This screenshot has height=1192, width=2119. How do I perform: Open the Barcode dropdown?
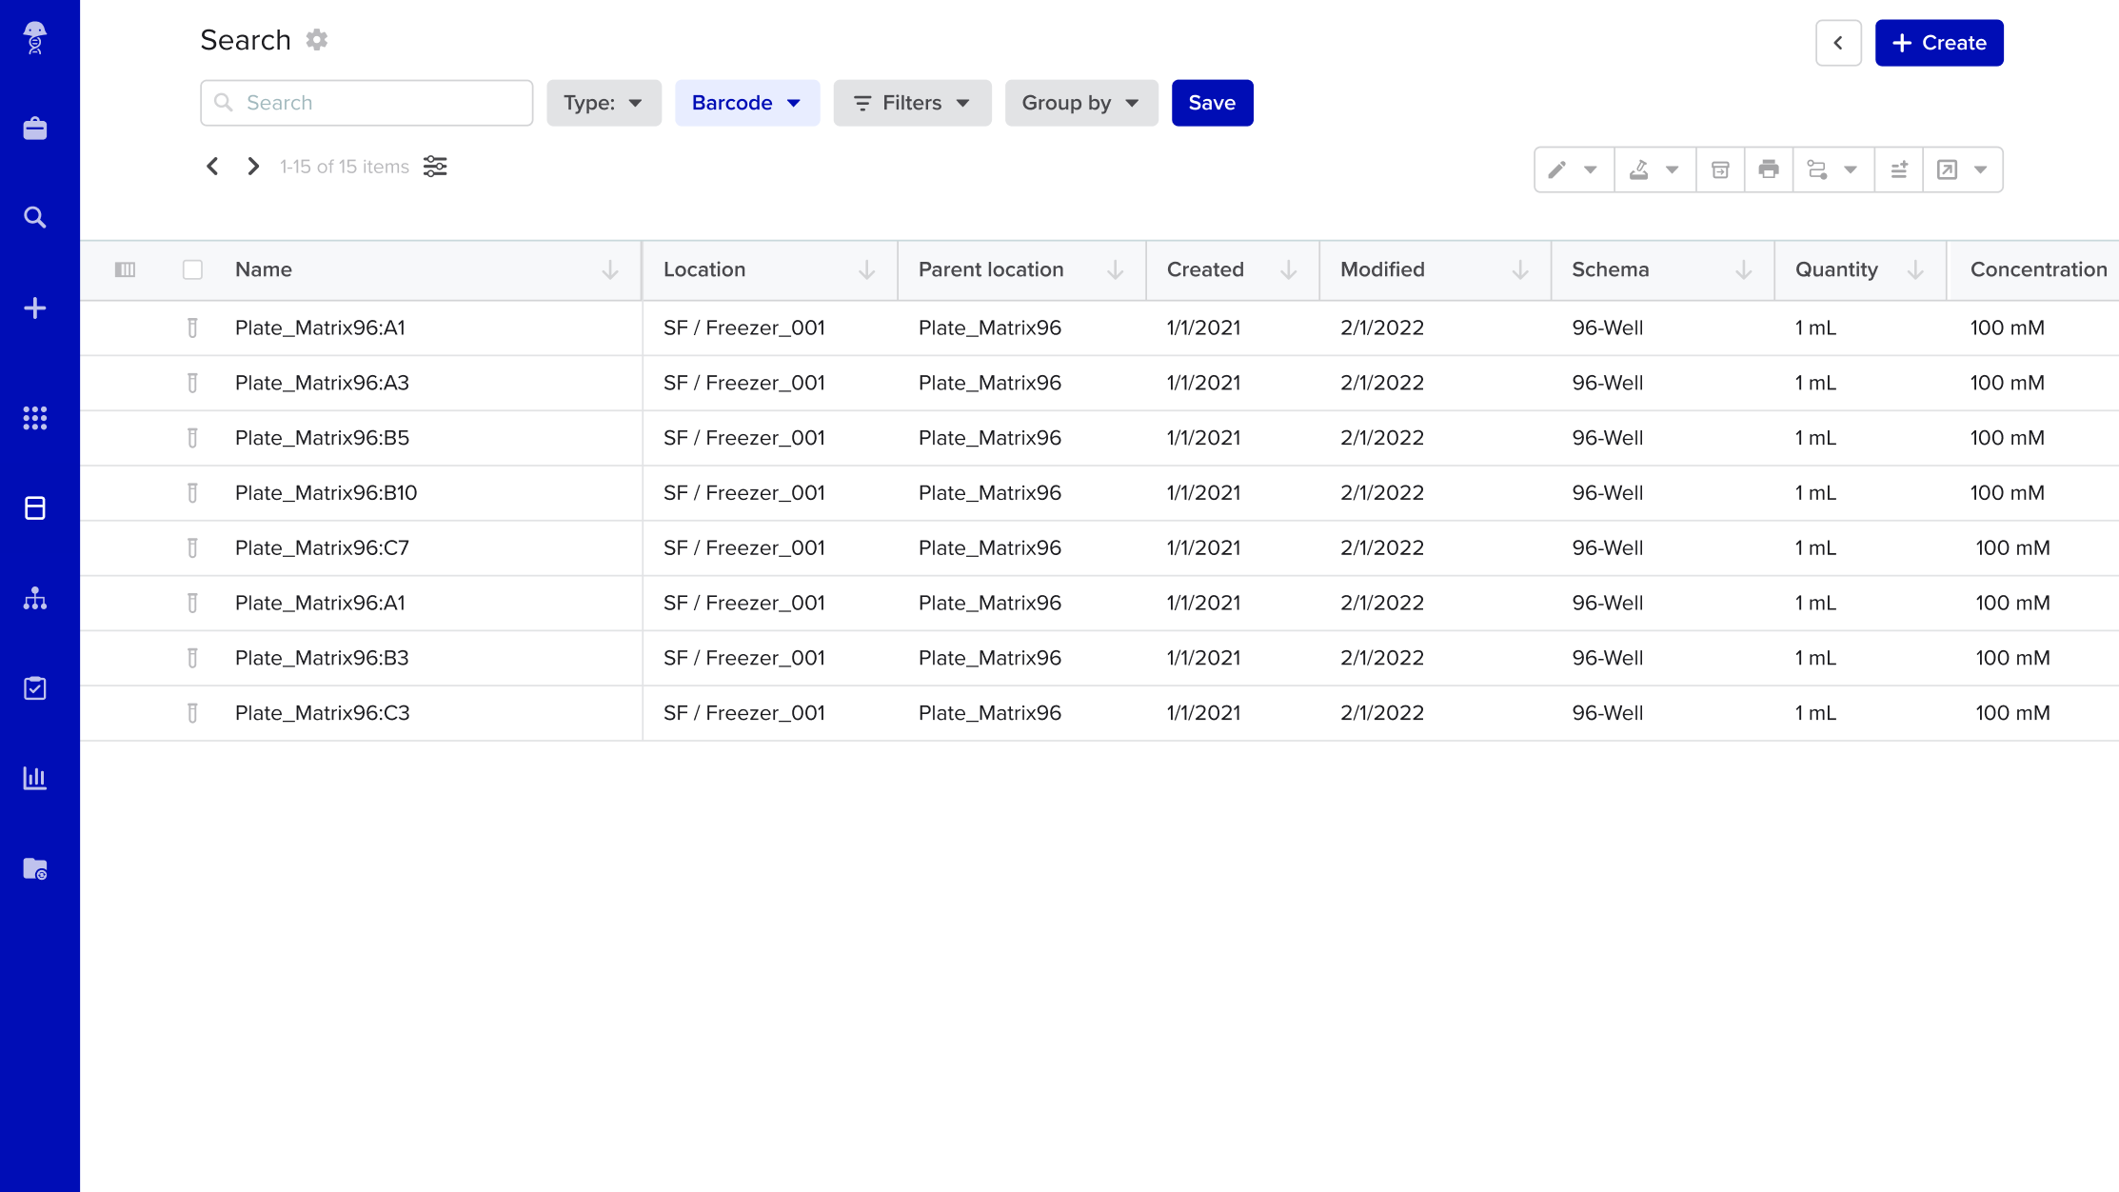tap(747, 103)
